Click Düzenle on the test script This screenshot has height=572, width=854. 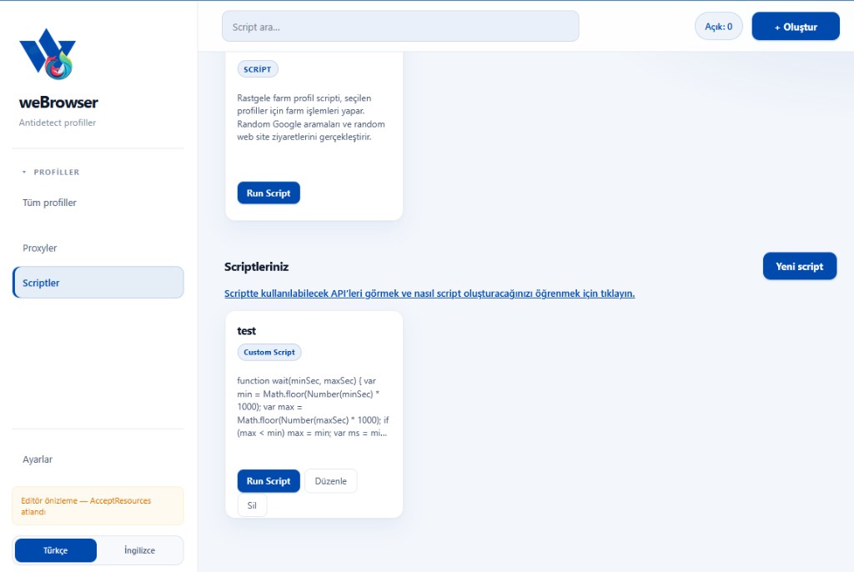pyautogui.click(x=330, y=481)
